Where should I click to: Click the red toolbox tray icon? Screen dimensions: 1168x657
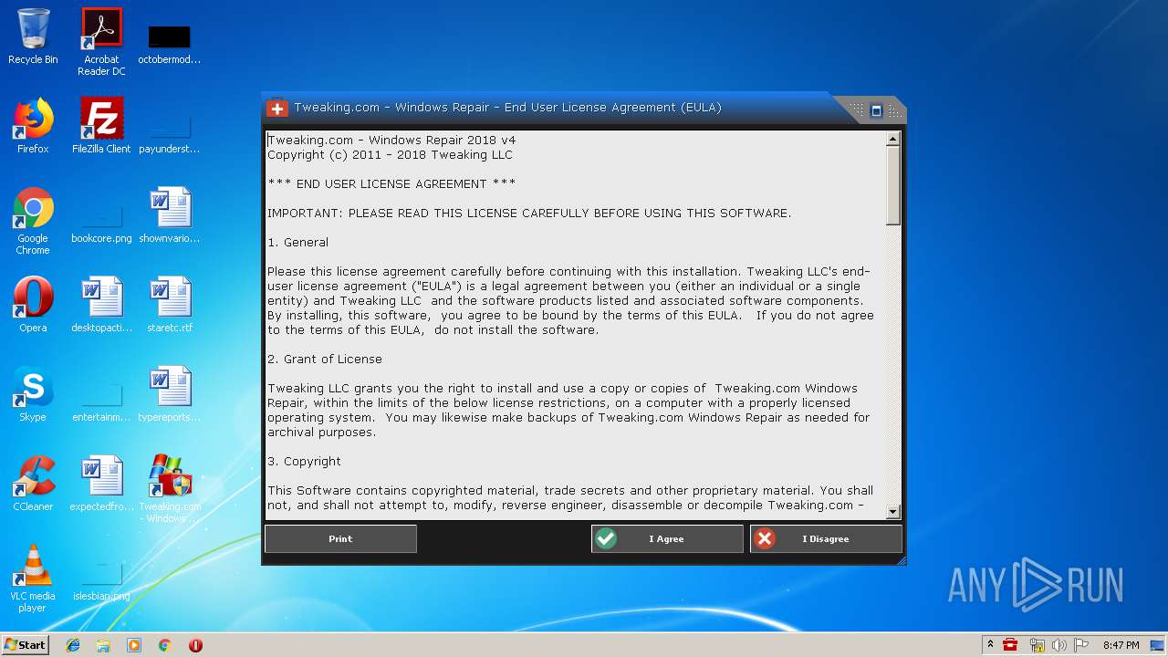click(x=1010, y=645)
